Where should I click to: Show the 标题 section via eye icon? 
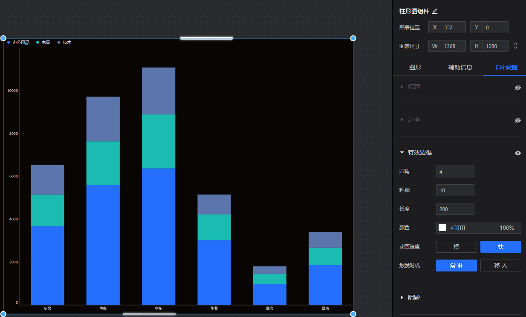517,88
